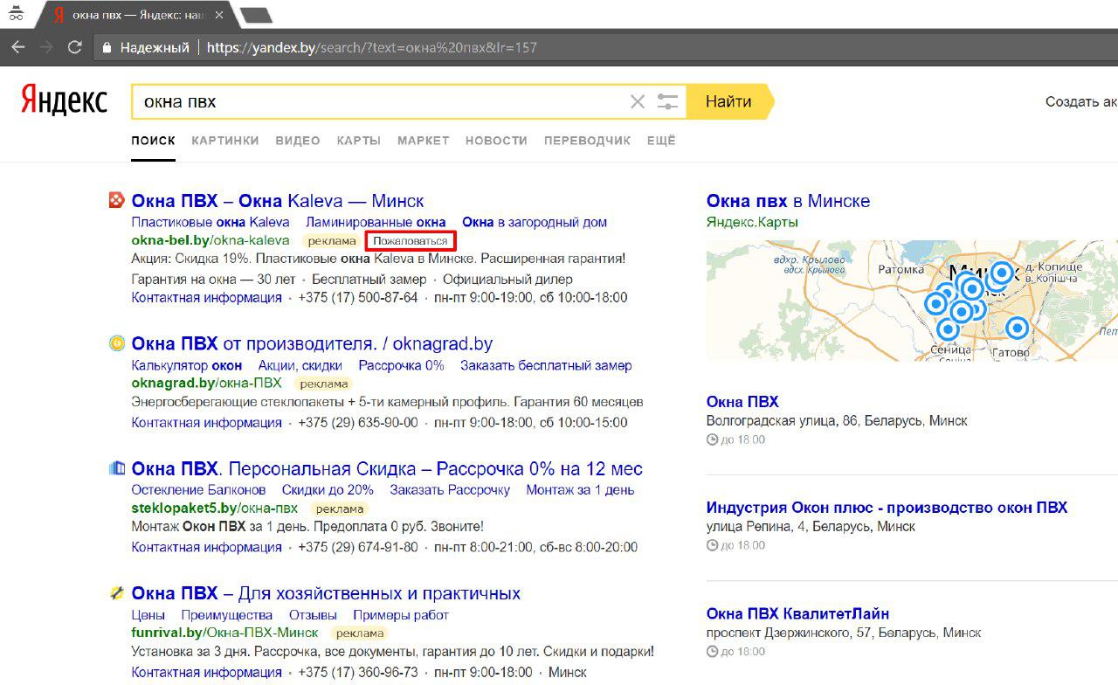The width and height of the screenshot is (1118, 685).
Task: Open sitelink 'Калькулятор окон'
Action: pos(187,365)
